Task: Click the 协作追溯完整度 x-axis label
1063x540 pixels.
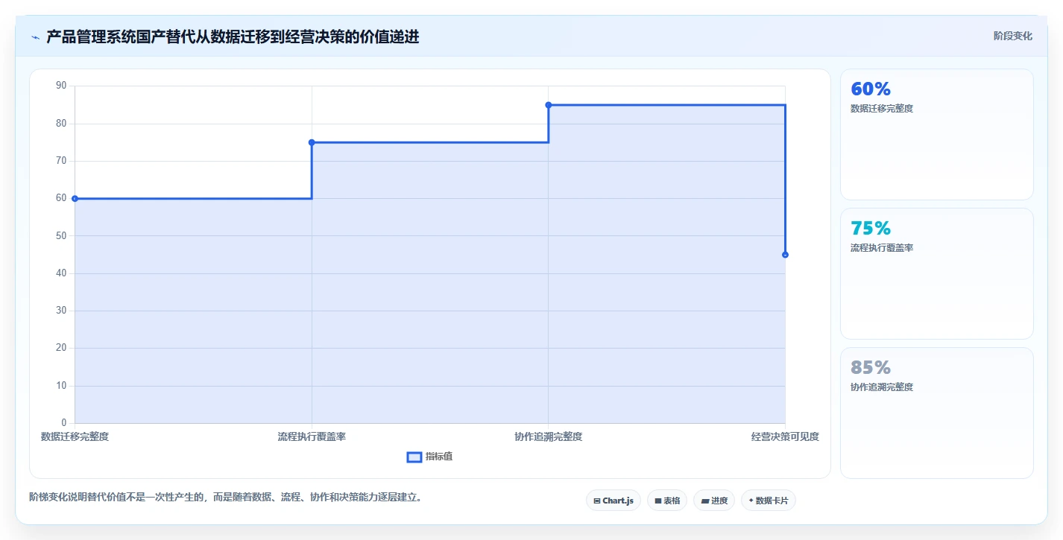Action: (549, 436)
